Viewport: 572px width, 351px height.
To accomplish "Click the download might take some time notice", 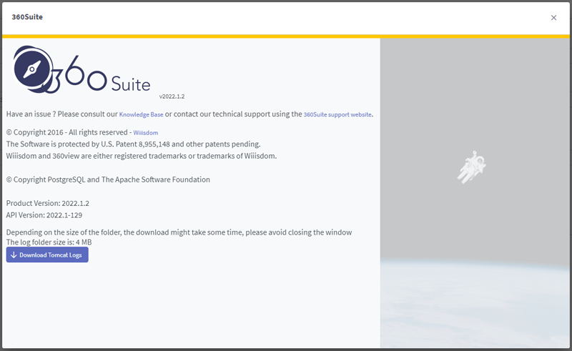I will [179, 232].
